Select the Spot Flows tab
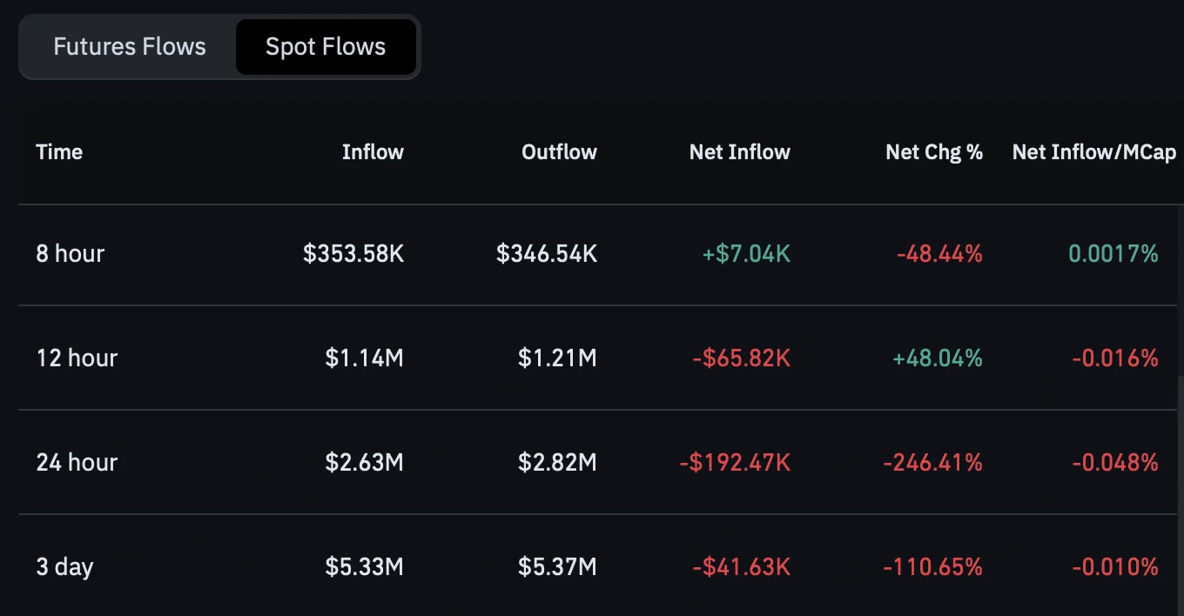The width and height of the screenshot is (1184, 616). point(326,47)
